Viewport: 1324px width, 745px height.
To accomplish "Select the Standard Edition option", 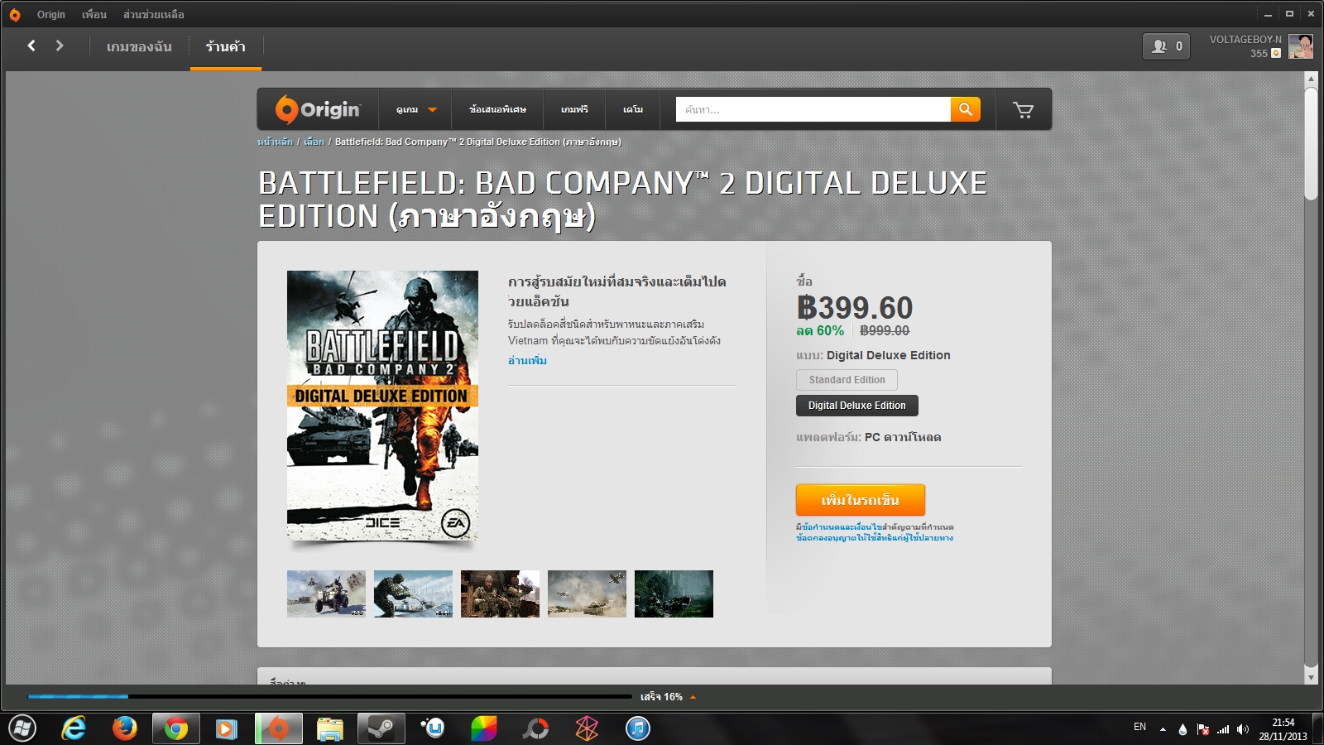I will [x=847, y=380].
